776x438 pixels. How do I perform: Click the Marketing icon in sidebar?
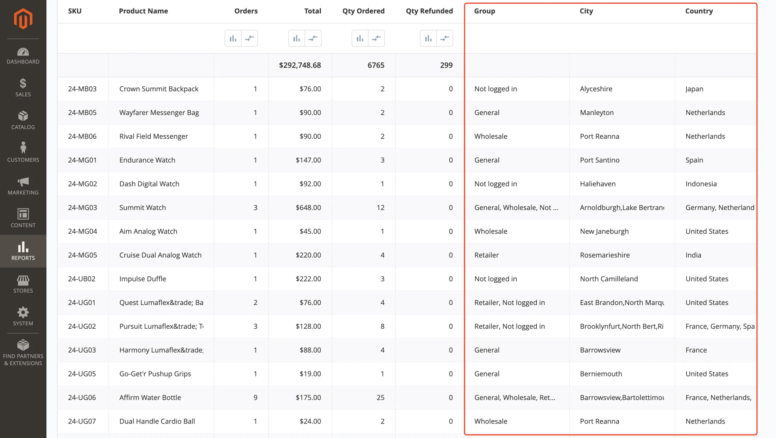[x=23, y=185]
